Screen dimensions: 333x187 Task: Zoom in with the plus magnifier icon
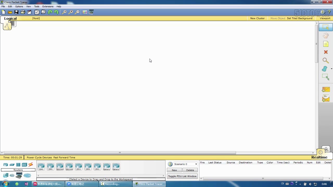pos(64,12)
